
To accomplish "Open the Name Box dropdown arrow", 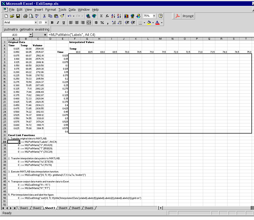I will click(x=31, y=35).
